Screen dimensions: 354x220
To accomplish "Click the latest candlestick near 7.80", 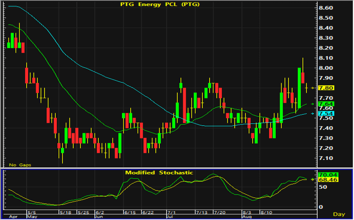I will click(x=306, y=88).
